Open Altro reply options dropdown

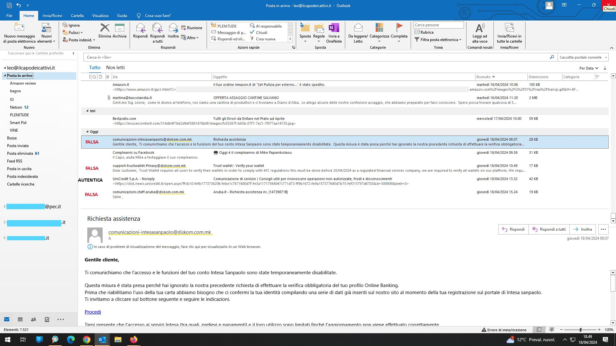tap(190, 37)
